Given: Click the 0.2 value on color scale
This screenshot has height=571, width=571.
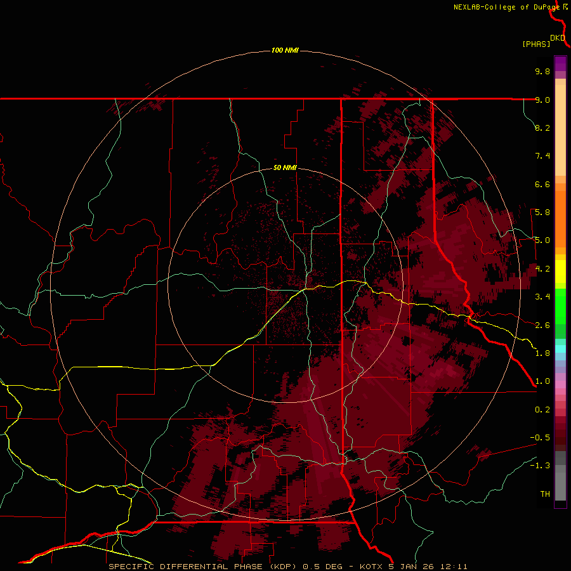Looking at the screenshot, I should coord(542,410).
